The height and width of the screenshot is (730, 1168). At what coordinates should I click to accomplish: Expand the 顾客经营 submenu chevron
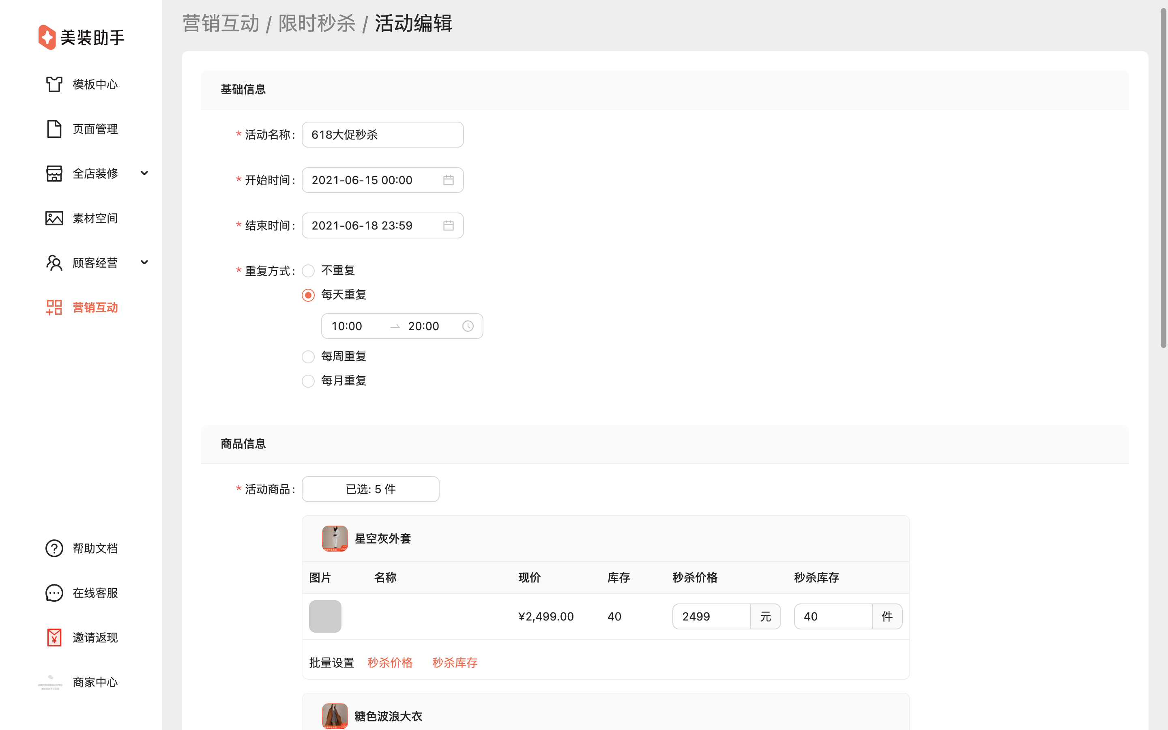(144, 262)
